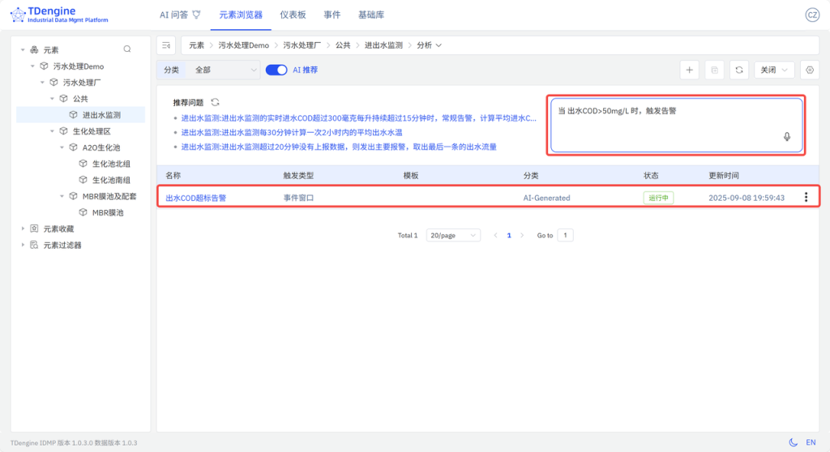Open the AI 问答 tab
830x452 pixels.
click(180, 15)
